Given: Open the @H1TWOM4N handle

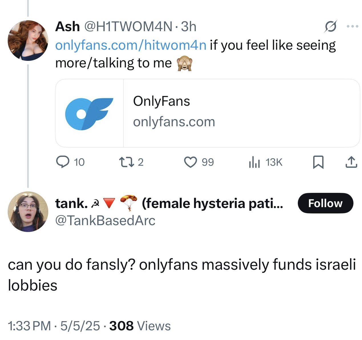Looking at the screenshot, I should (128, 27).
